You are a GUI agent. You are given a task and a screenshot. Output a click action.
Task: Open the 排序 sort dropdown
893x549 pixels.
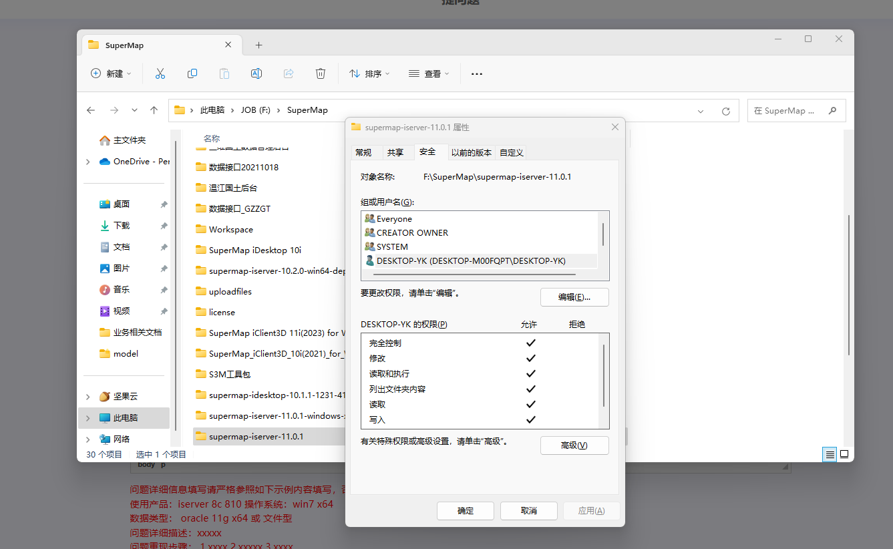tap(369, 73)
